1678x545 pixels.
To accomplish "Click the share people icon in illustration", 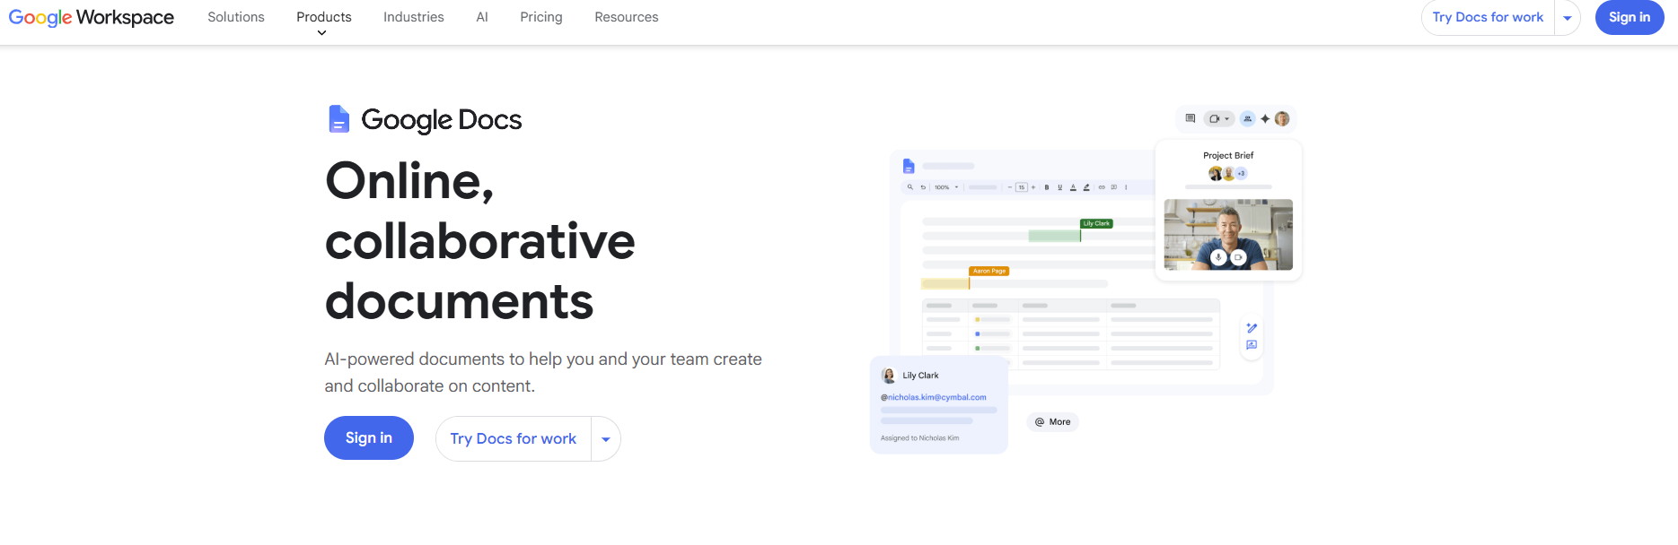I will pos(1247,118).
